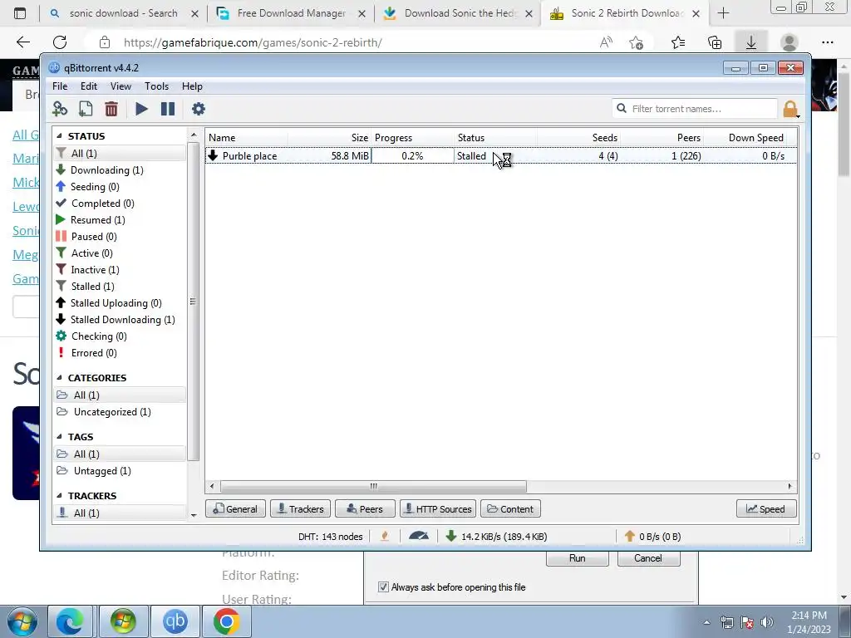Screen dimensions: 851x638
Task: Select the Purble place torrent row
Action: pyautogui.click(x=501, y=156)
